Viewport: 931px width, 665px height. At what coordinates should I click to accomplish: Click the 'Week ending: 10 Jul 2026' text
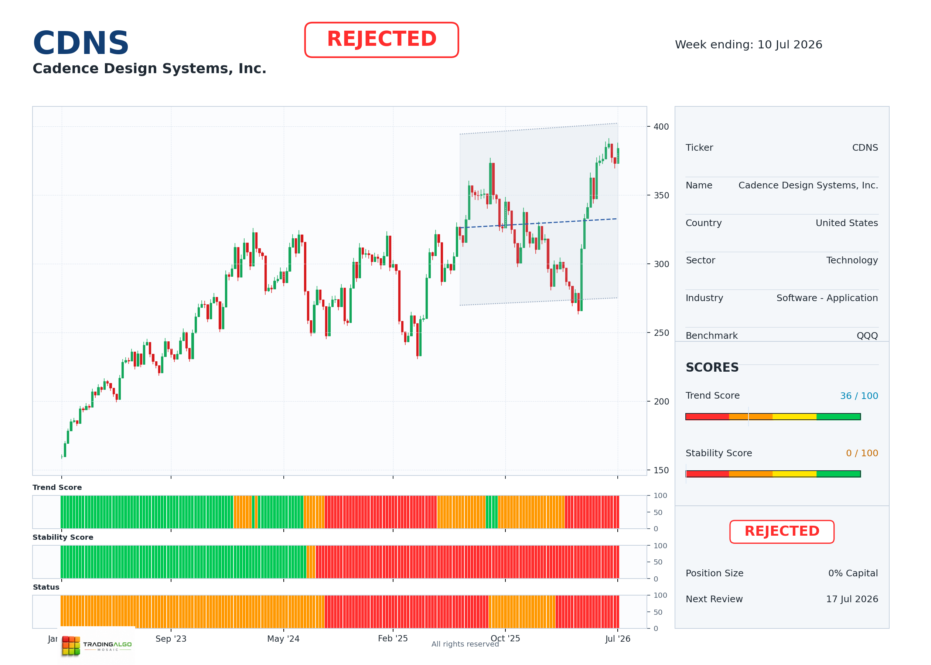pyautogui.click(x=748, y=44)
